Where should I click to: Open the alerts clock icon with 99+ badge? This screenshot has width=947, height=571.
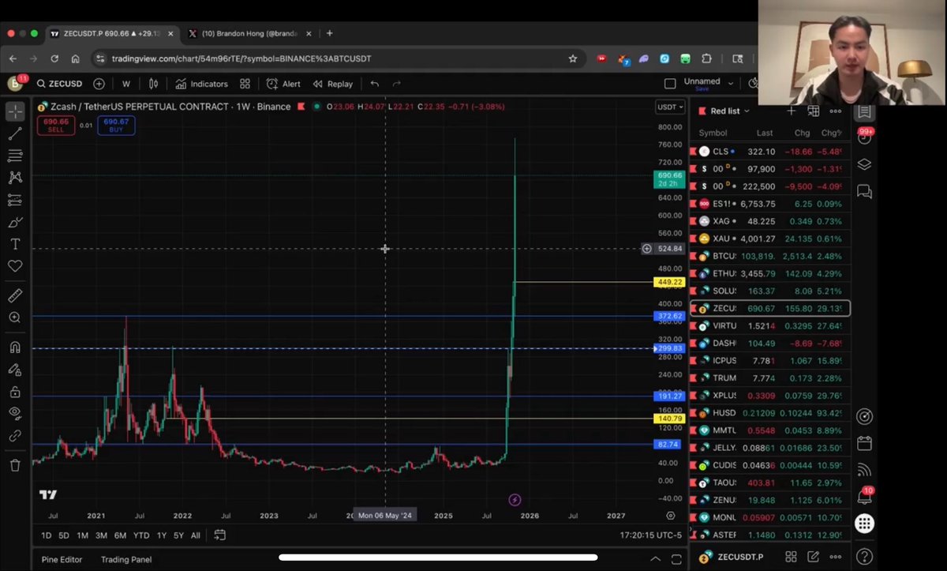(x=864, y=137)
